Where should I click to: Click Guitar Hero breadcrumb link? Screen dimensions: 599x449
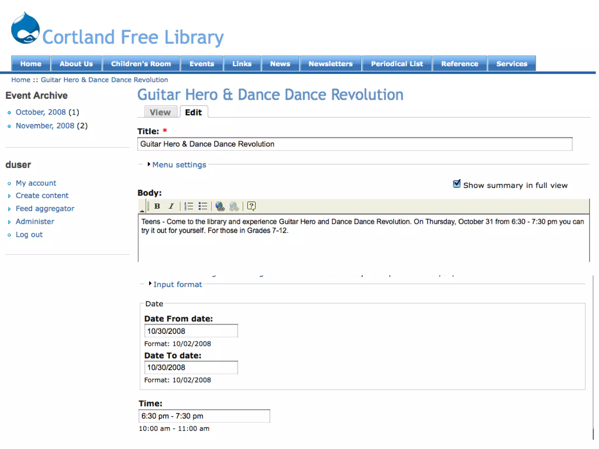(104, 80)
